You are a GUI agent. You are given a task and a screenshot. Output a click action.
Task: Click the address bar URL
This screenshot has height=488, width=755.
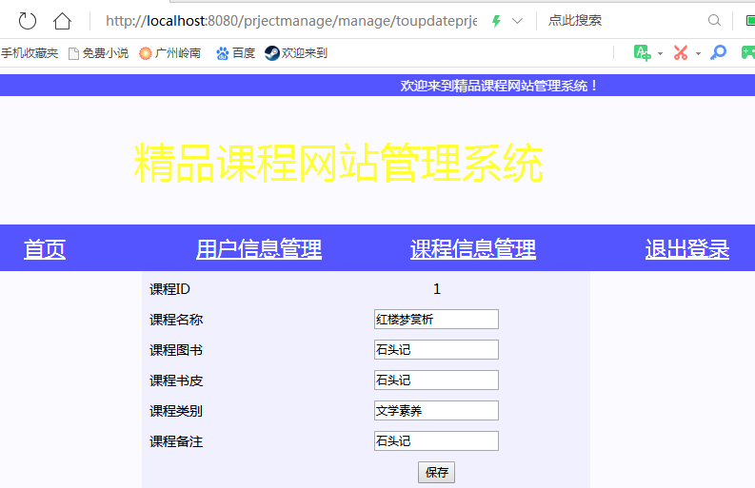click(x=291, y=21)
